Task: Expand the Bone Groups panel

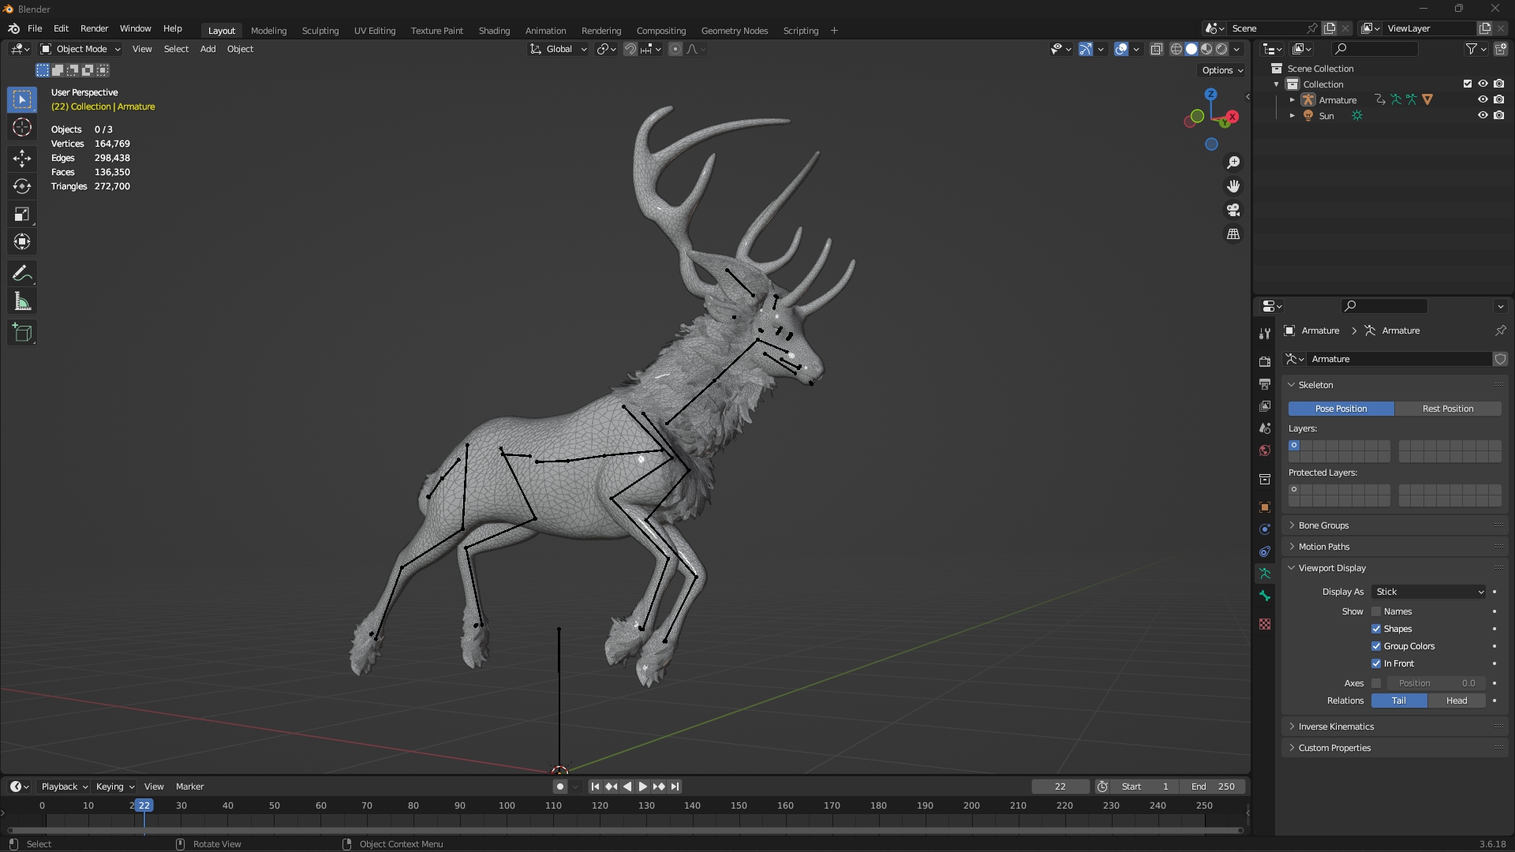Action: pos(1323,525)
